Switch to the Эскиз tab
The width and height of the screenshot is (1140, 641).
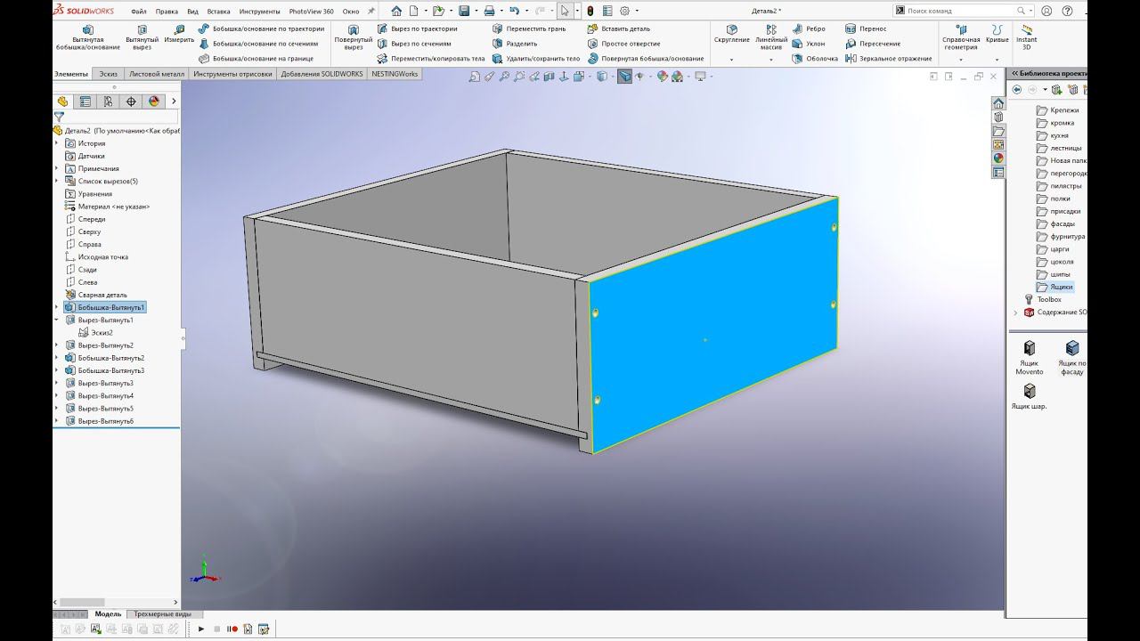pyautogui.click(x=109, y=74)
